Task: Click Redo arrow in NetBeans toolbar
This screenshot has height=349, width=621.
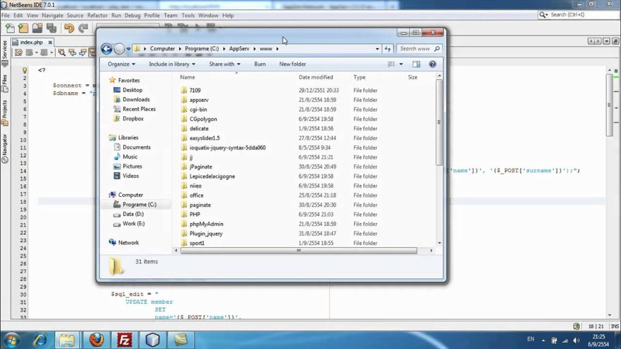Action: (83, 28)
